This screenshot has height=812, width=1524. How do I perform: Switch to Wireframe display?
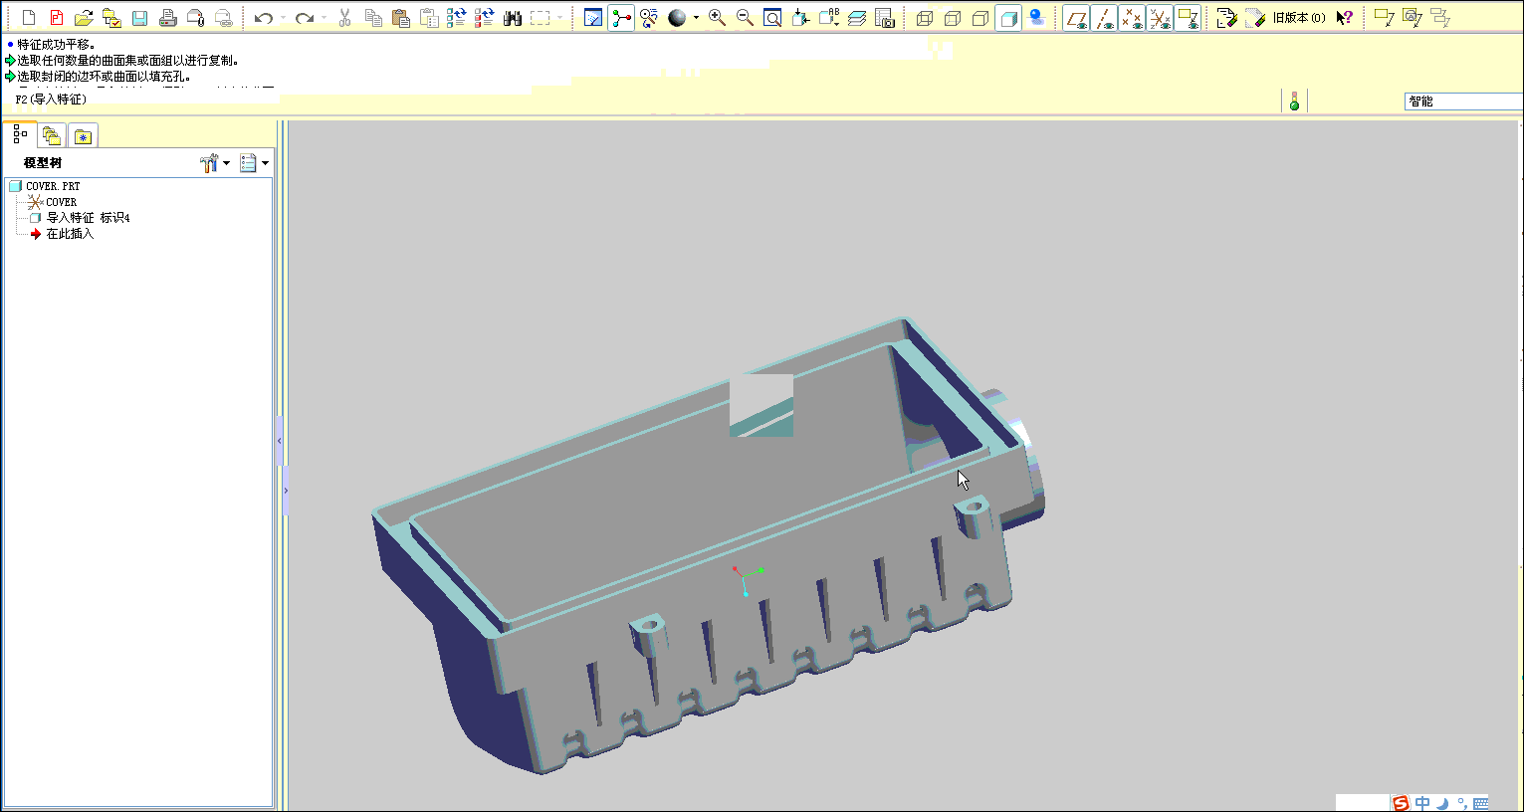click(x=925, y=18)
